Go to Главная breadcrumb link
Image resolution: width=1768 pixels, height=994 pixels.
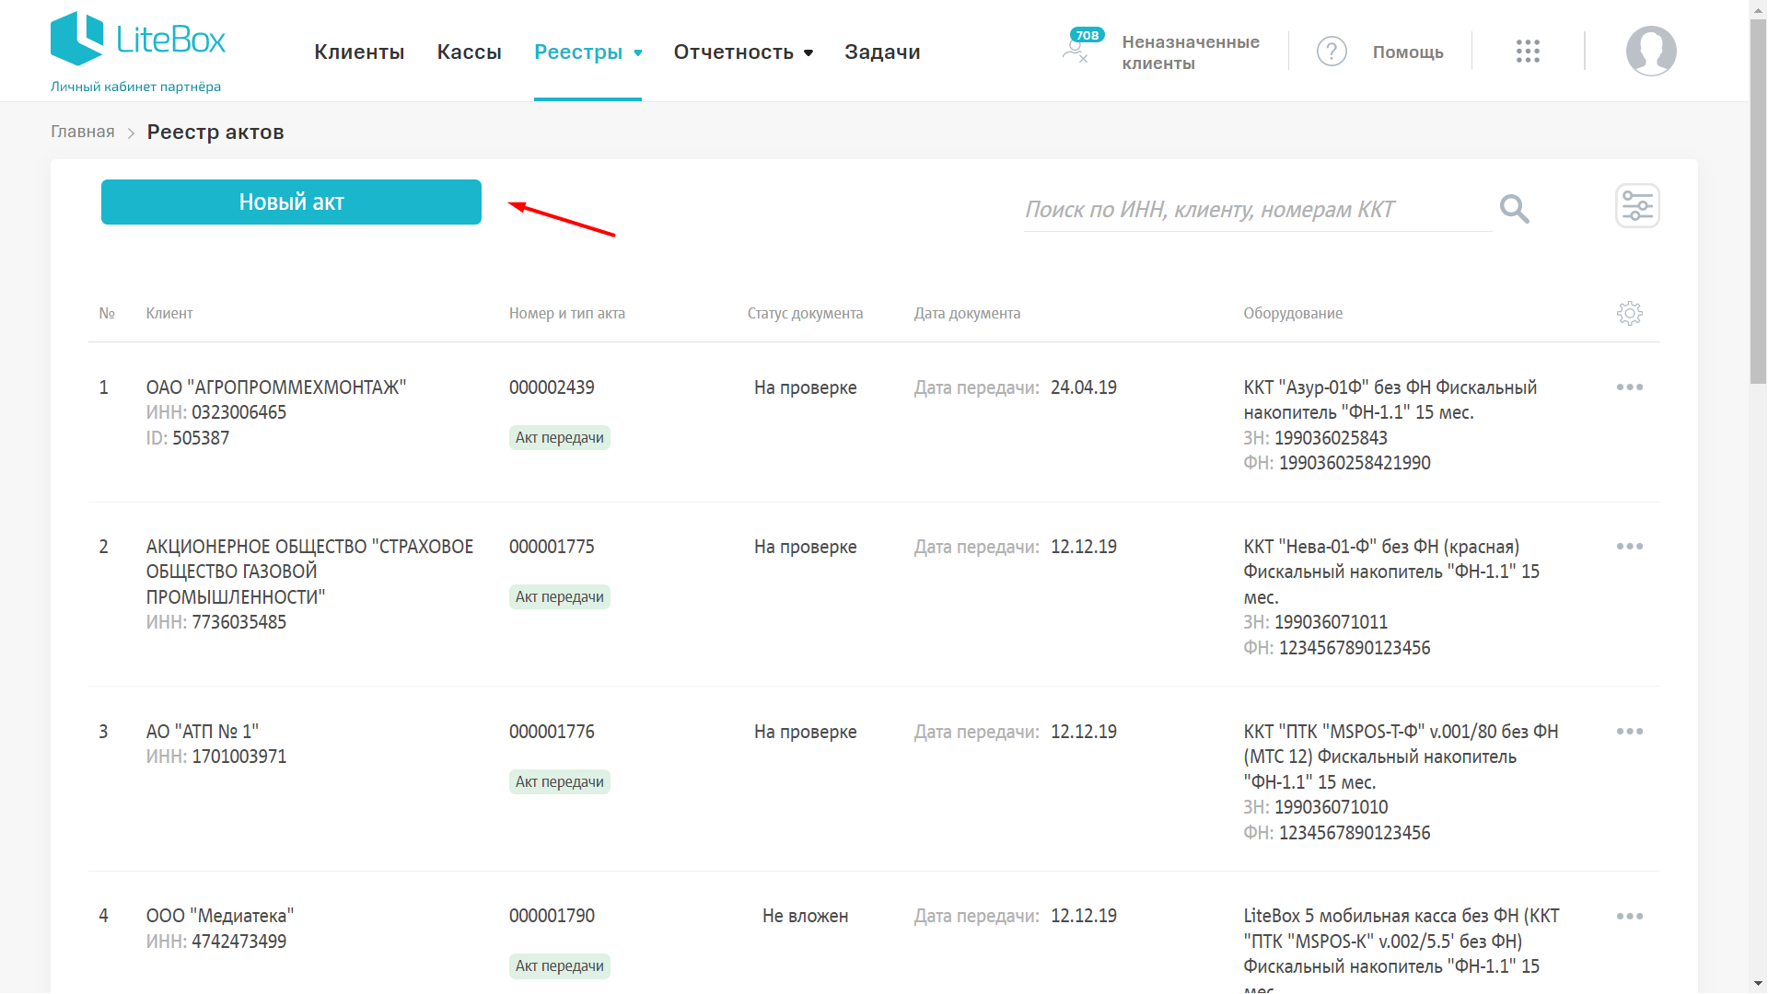(x=82, y=132)
